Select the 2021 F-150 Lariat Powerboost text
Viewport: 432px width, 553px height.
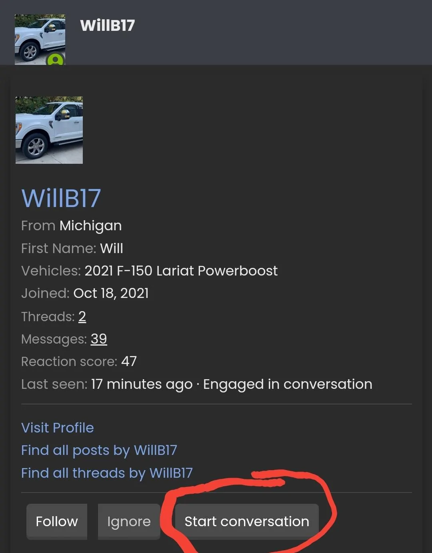pos(181,271)
